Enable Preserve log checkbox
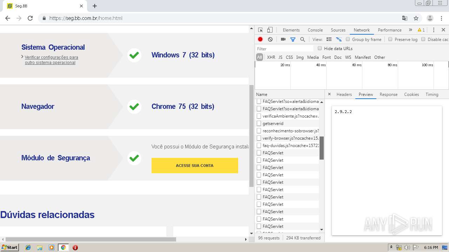This screenshot has width=449, height=252. (390, 39)
